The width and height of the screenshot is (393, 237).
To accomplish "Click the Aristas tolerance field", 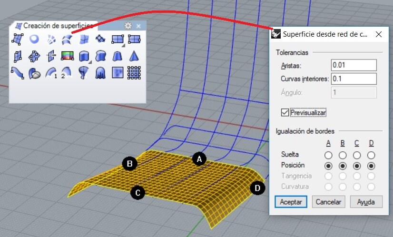I will (x=354, y=65).
